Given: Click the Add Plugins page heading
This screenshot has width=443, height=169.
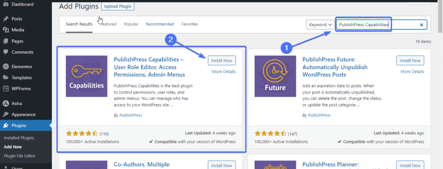Looking at the screenshot, I should 79,6.
